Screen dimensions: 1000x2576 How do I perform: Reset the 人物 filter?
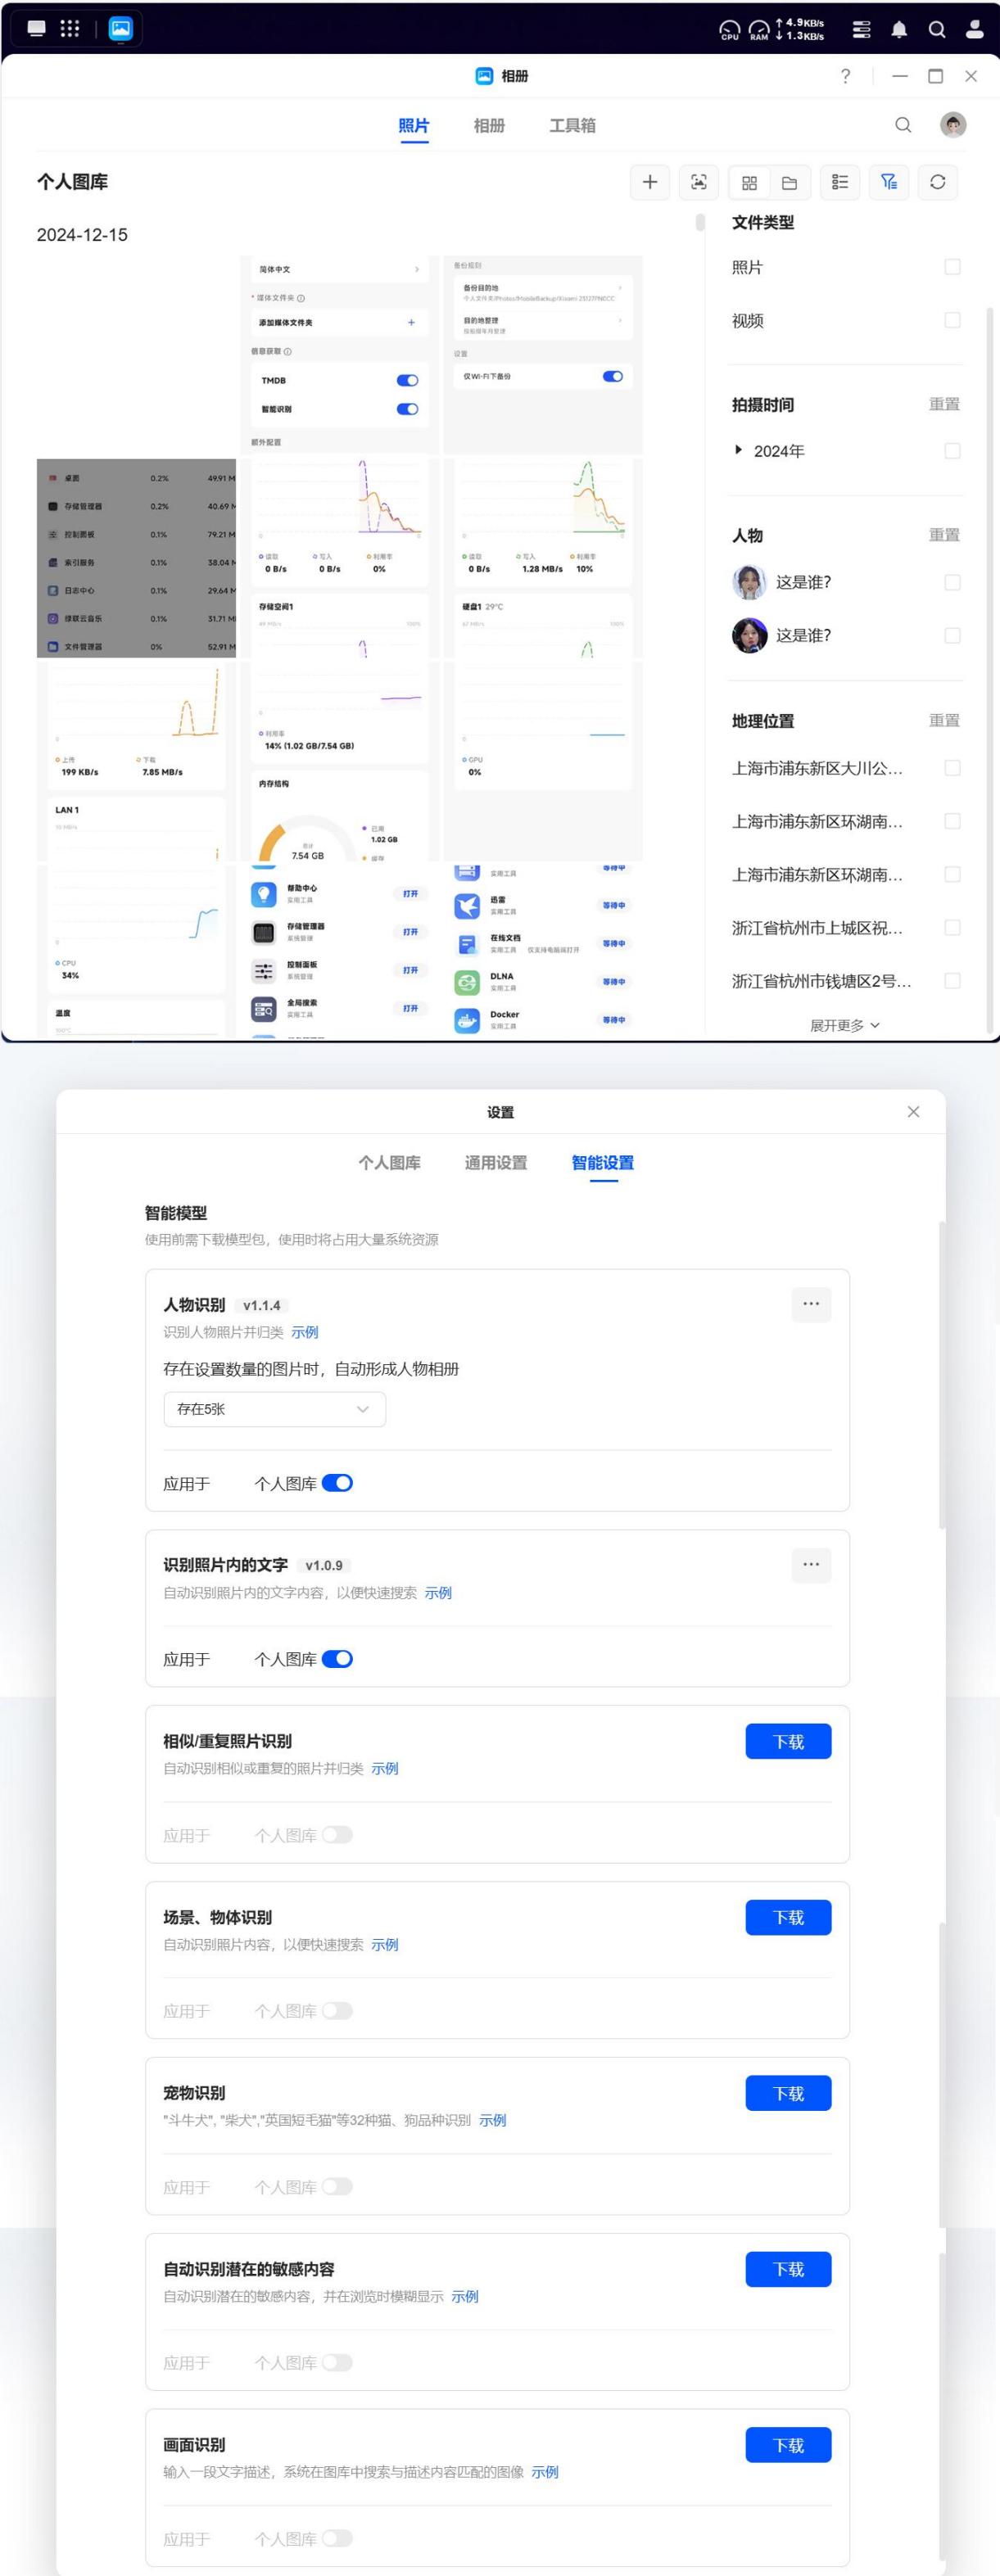tap(944, 535)
